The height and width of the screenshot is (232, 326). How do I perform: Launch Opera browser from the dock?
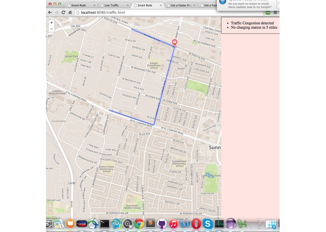[x=196, y=224]
